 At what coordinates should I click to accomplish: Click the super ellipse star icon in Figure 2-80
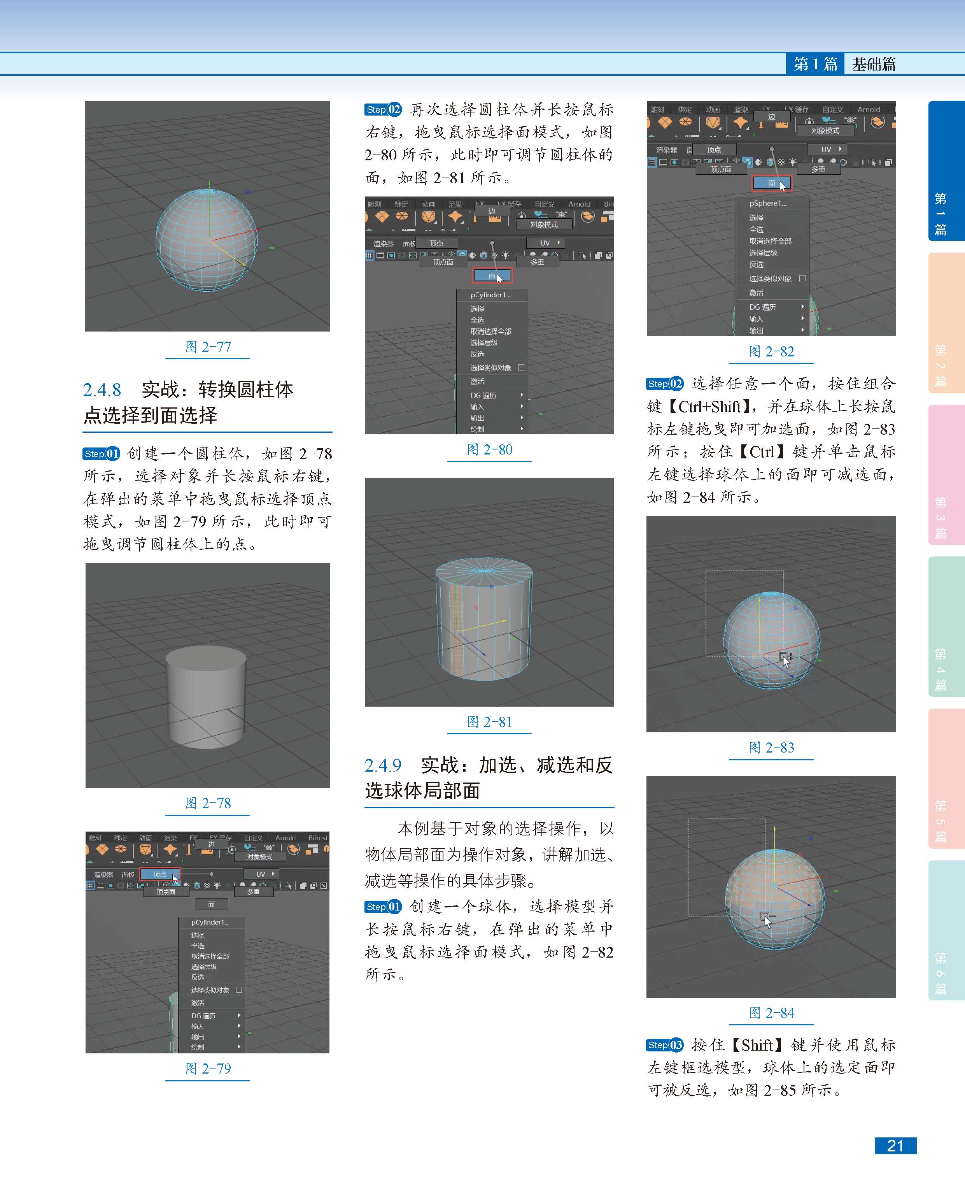(x=456, y=217)
